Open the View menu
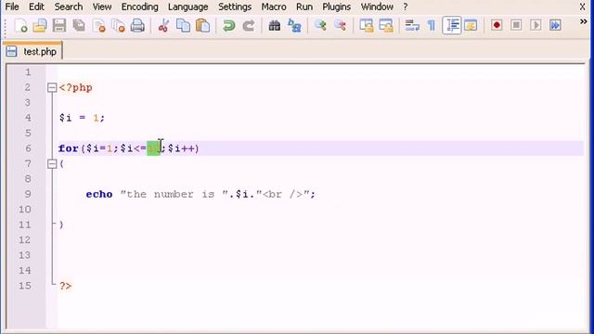 (x=102, y=6)
